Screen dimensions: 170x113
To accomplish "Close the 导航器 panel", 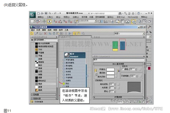I will 144,37.
